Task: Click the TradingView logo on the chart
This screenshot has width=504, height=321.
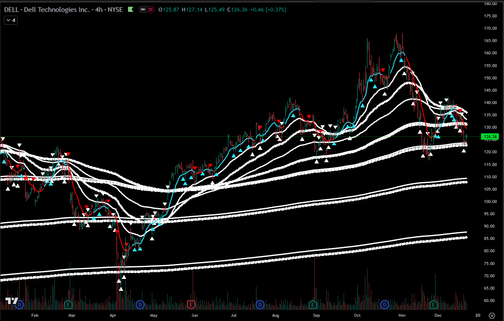Action: [x=11, y=301]
